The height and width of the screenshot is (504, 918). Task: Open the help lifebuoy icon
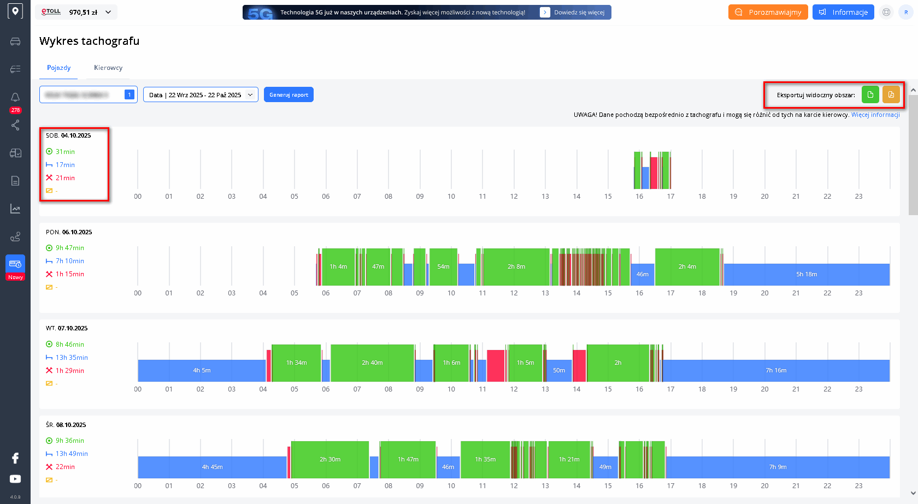point(886,12)
